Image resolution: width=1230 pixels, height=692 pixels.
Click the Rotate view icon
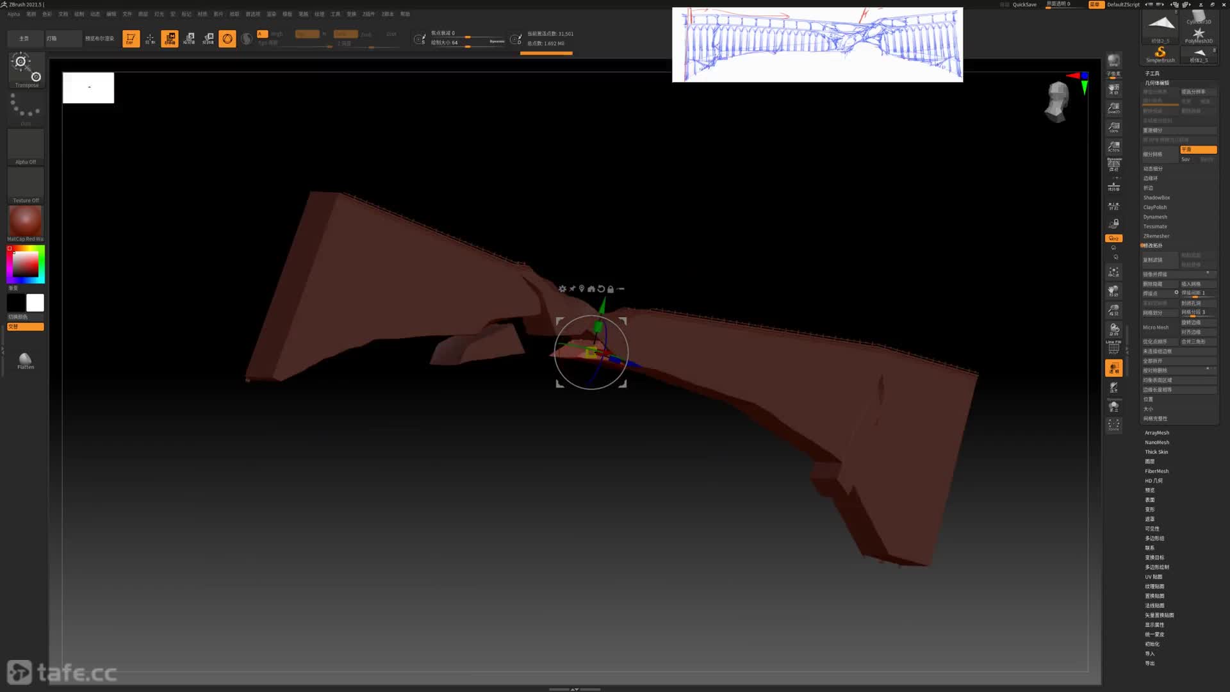pos(1114,330)
